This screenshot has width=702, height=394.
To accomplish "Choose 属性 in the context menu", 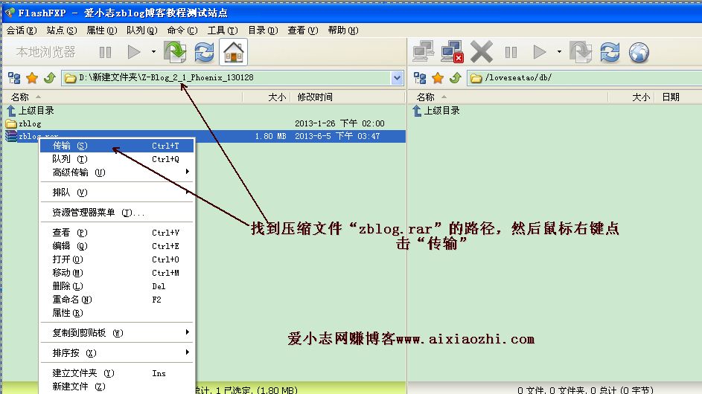I will pos(117,313).
